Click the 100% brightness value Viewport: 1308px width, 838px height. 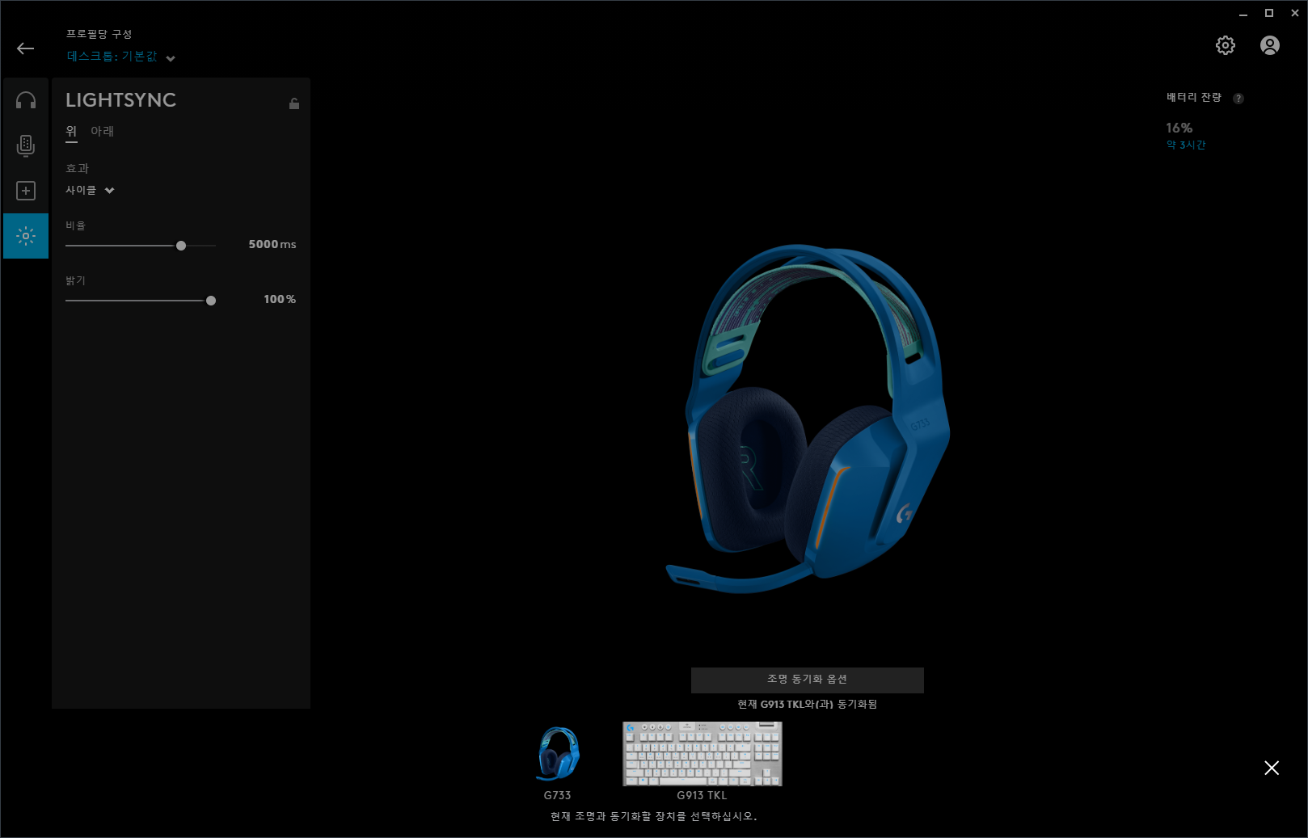pos(280,299)
